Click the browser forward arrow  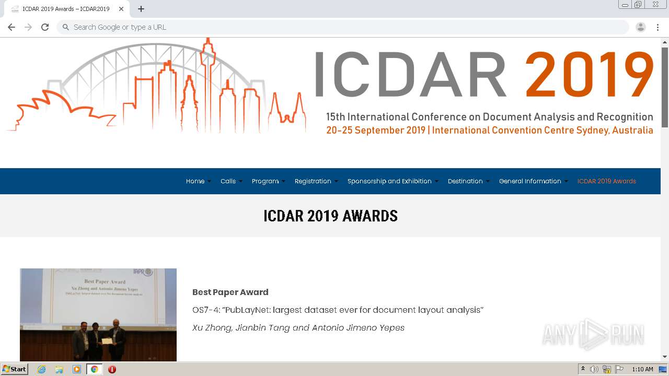coord(28,27)
